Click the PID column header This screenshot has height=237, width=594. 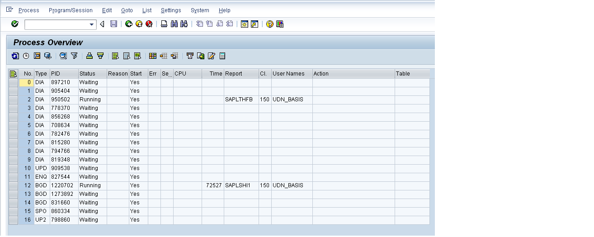64,73
